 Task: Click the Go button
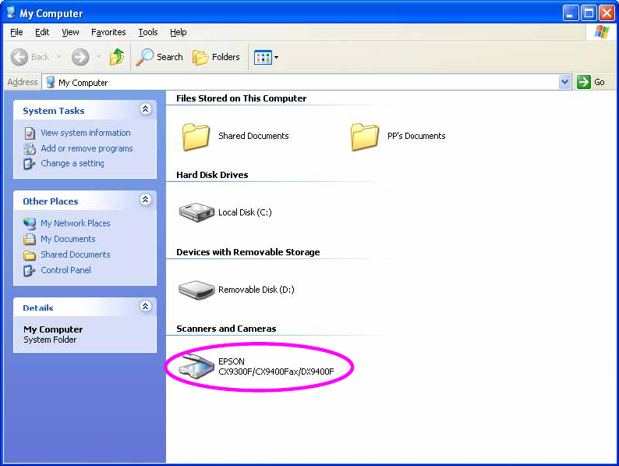pos(591,82)
